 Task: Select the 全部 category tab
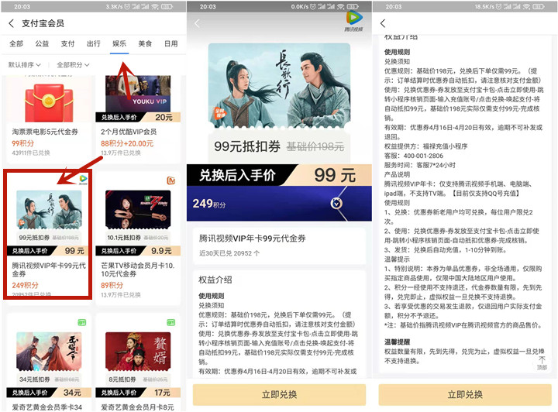pos(16,43)
